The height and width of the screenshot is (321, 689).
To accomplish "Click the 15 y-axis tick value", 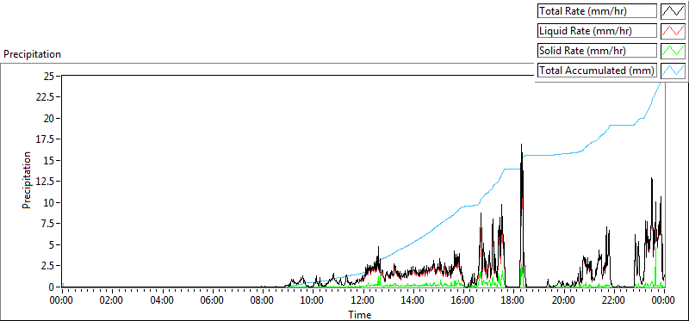I will click(49, 160).
